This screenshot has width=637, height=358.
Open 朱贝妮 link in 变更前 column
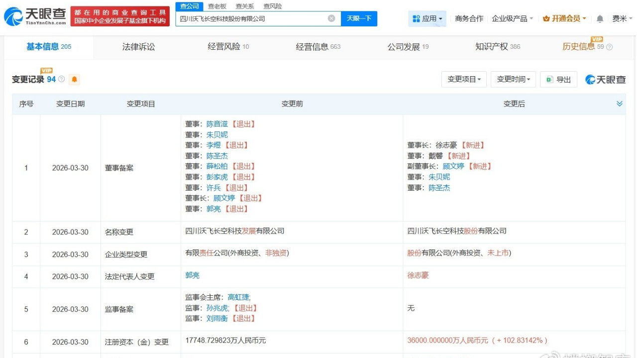coord(216,134)
